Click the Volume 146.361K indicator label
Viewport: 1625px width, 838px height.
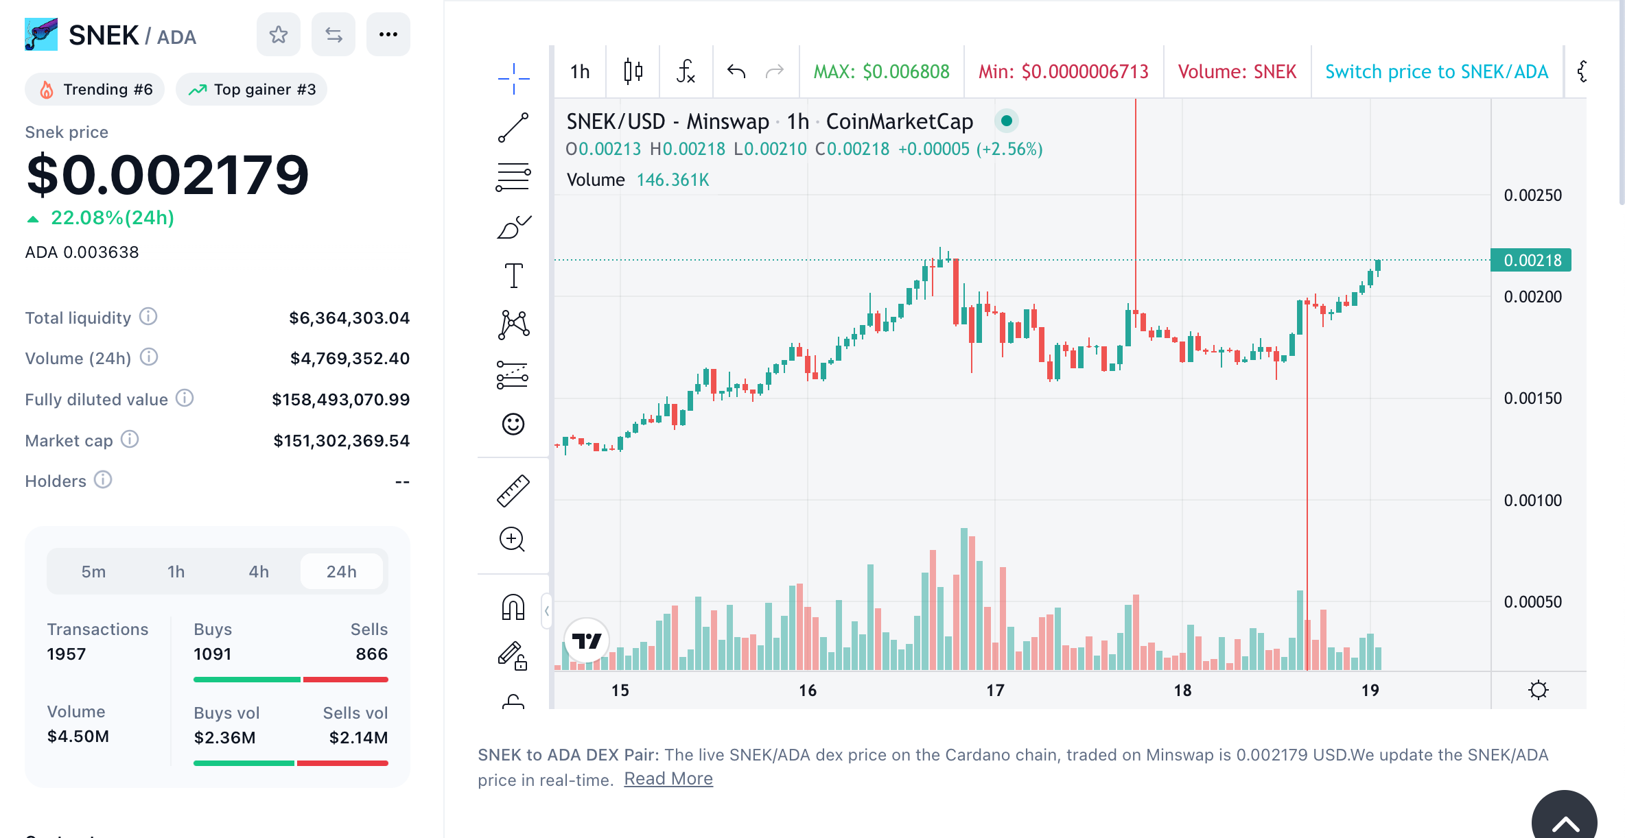[638, 180]
